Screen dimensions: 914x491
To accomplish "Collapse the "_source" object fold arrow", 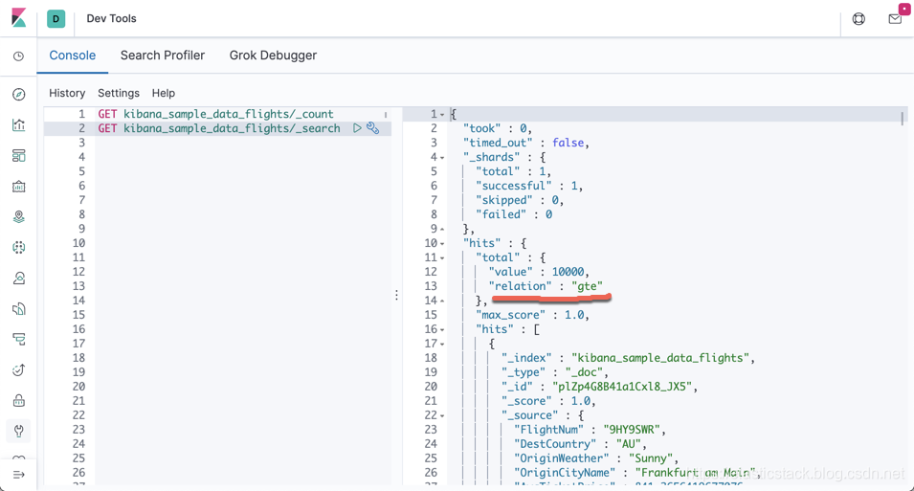I will pos(442,415).
